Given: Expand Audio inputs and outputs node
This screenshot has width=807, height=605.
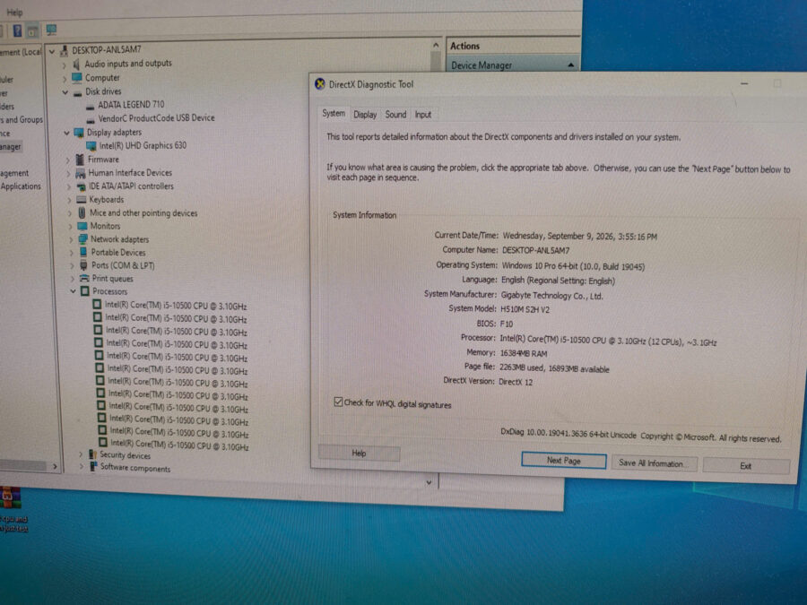Looking at the screenshot, I should coord(65,65).
